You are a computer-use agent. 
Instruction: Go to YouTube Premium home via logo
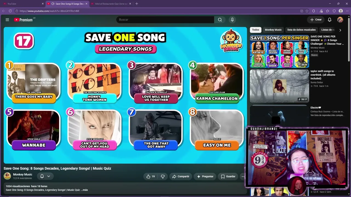pos(23,20)
